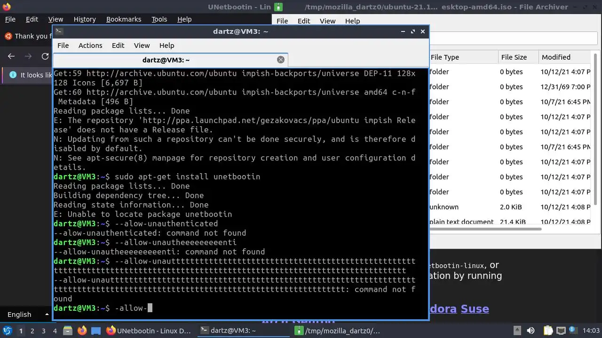Select the 'unknown' 2.0 KiB archive row
This screenshot has width=602, height=338.
click(x=510, y=207)
